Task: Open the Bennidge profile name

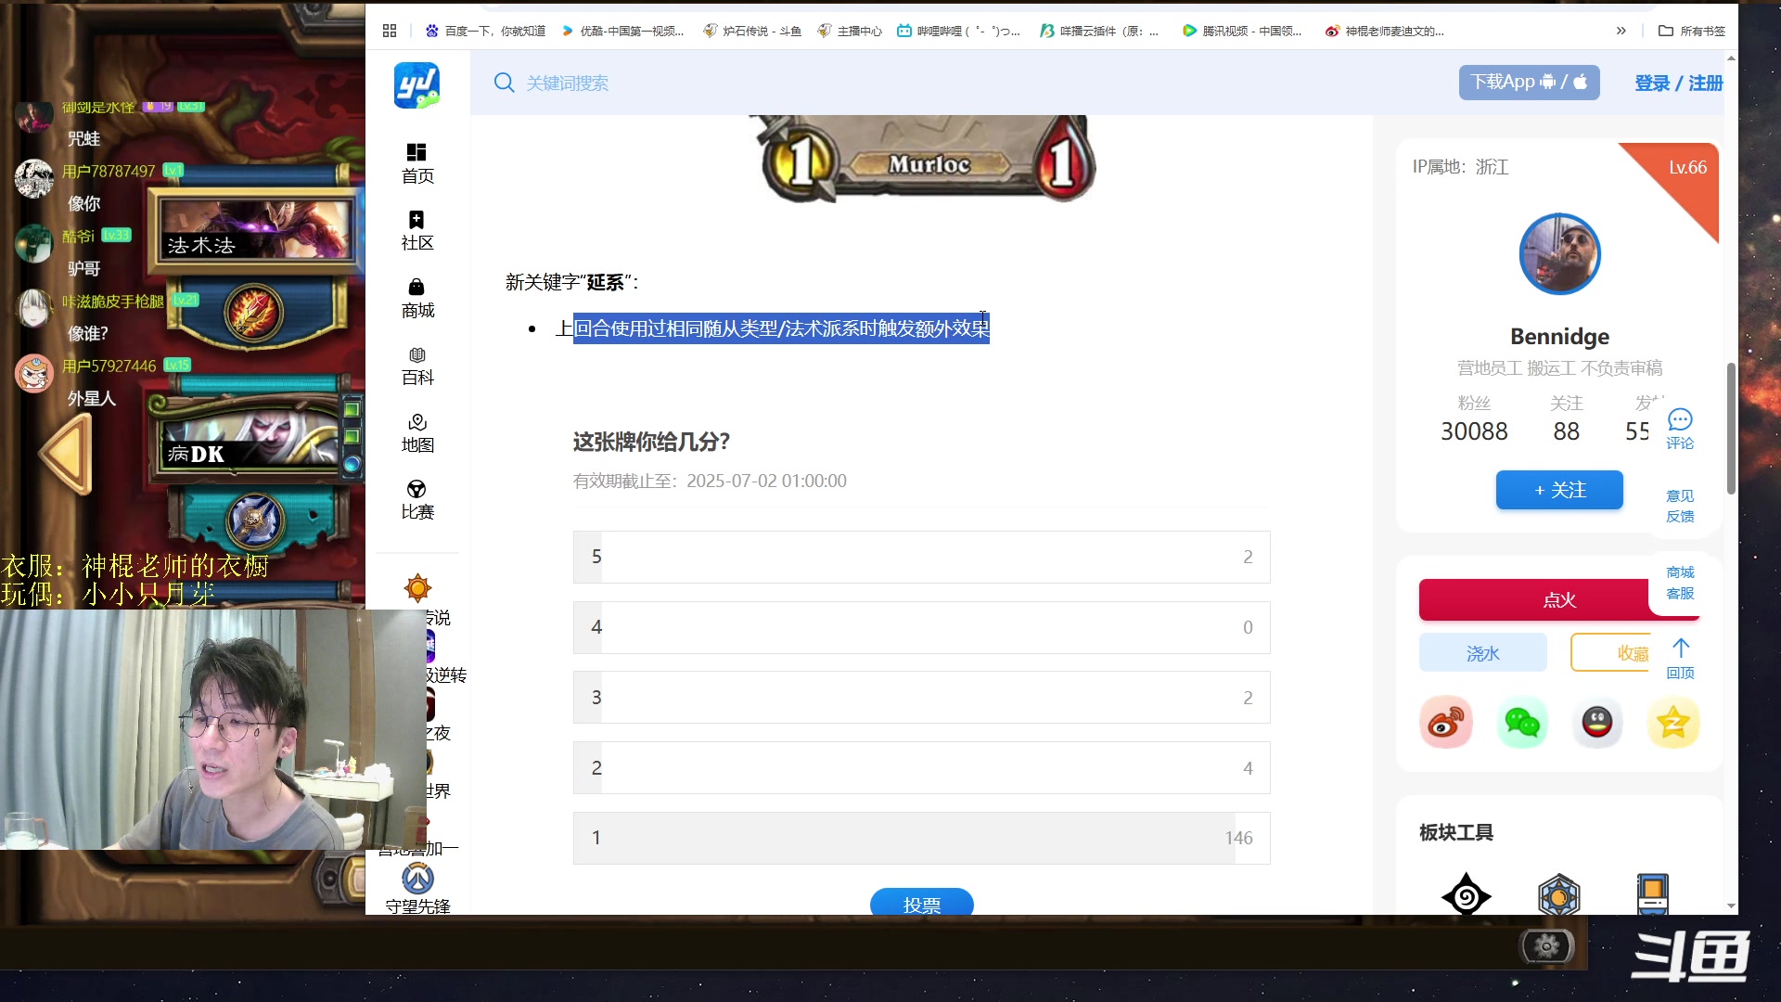Action: coord(1559,336)
